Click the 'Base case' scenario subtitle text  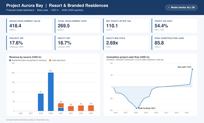click(42, 10)
